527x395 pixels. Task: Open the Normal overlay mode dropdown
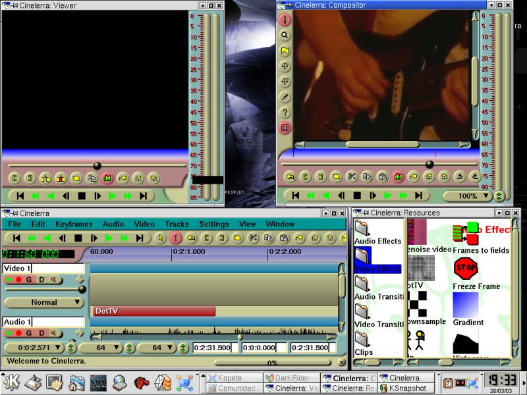coord(44,302)
